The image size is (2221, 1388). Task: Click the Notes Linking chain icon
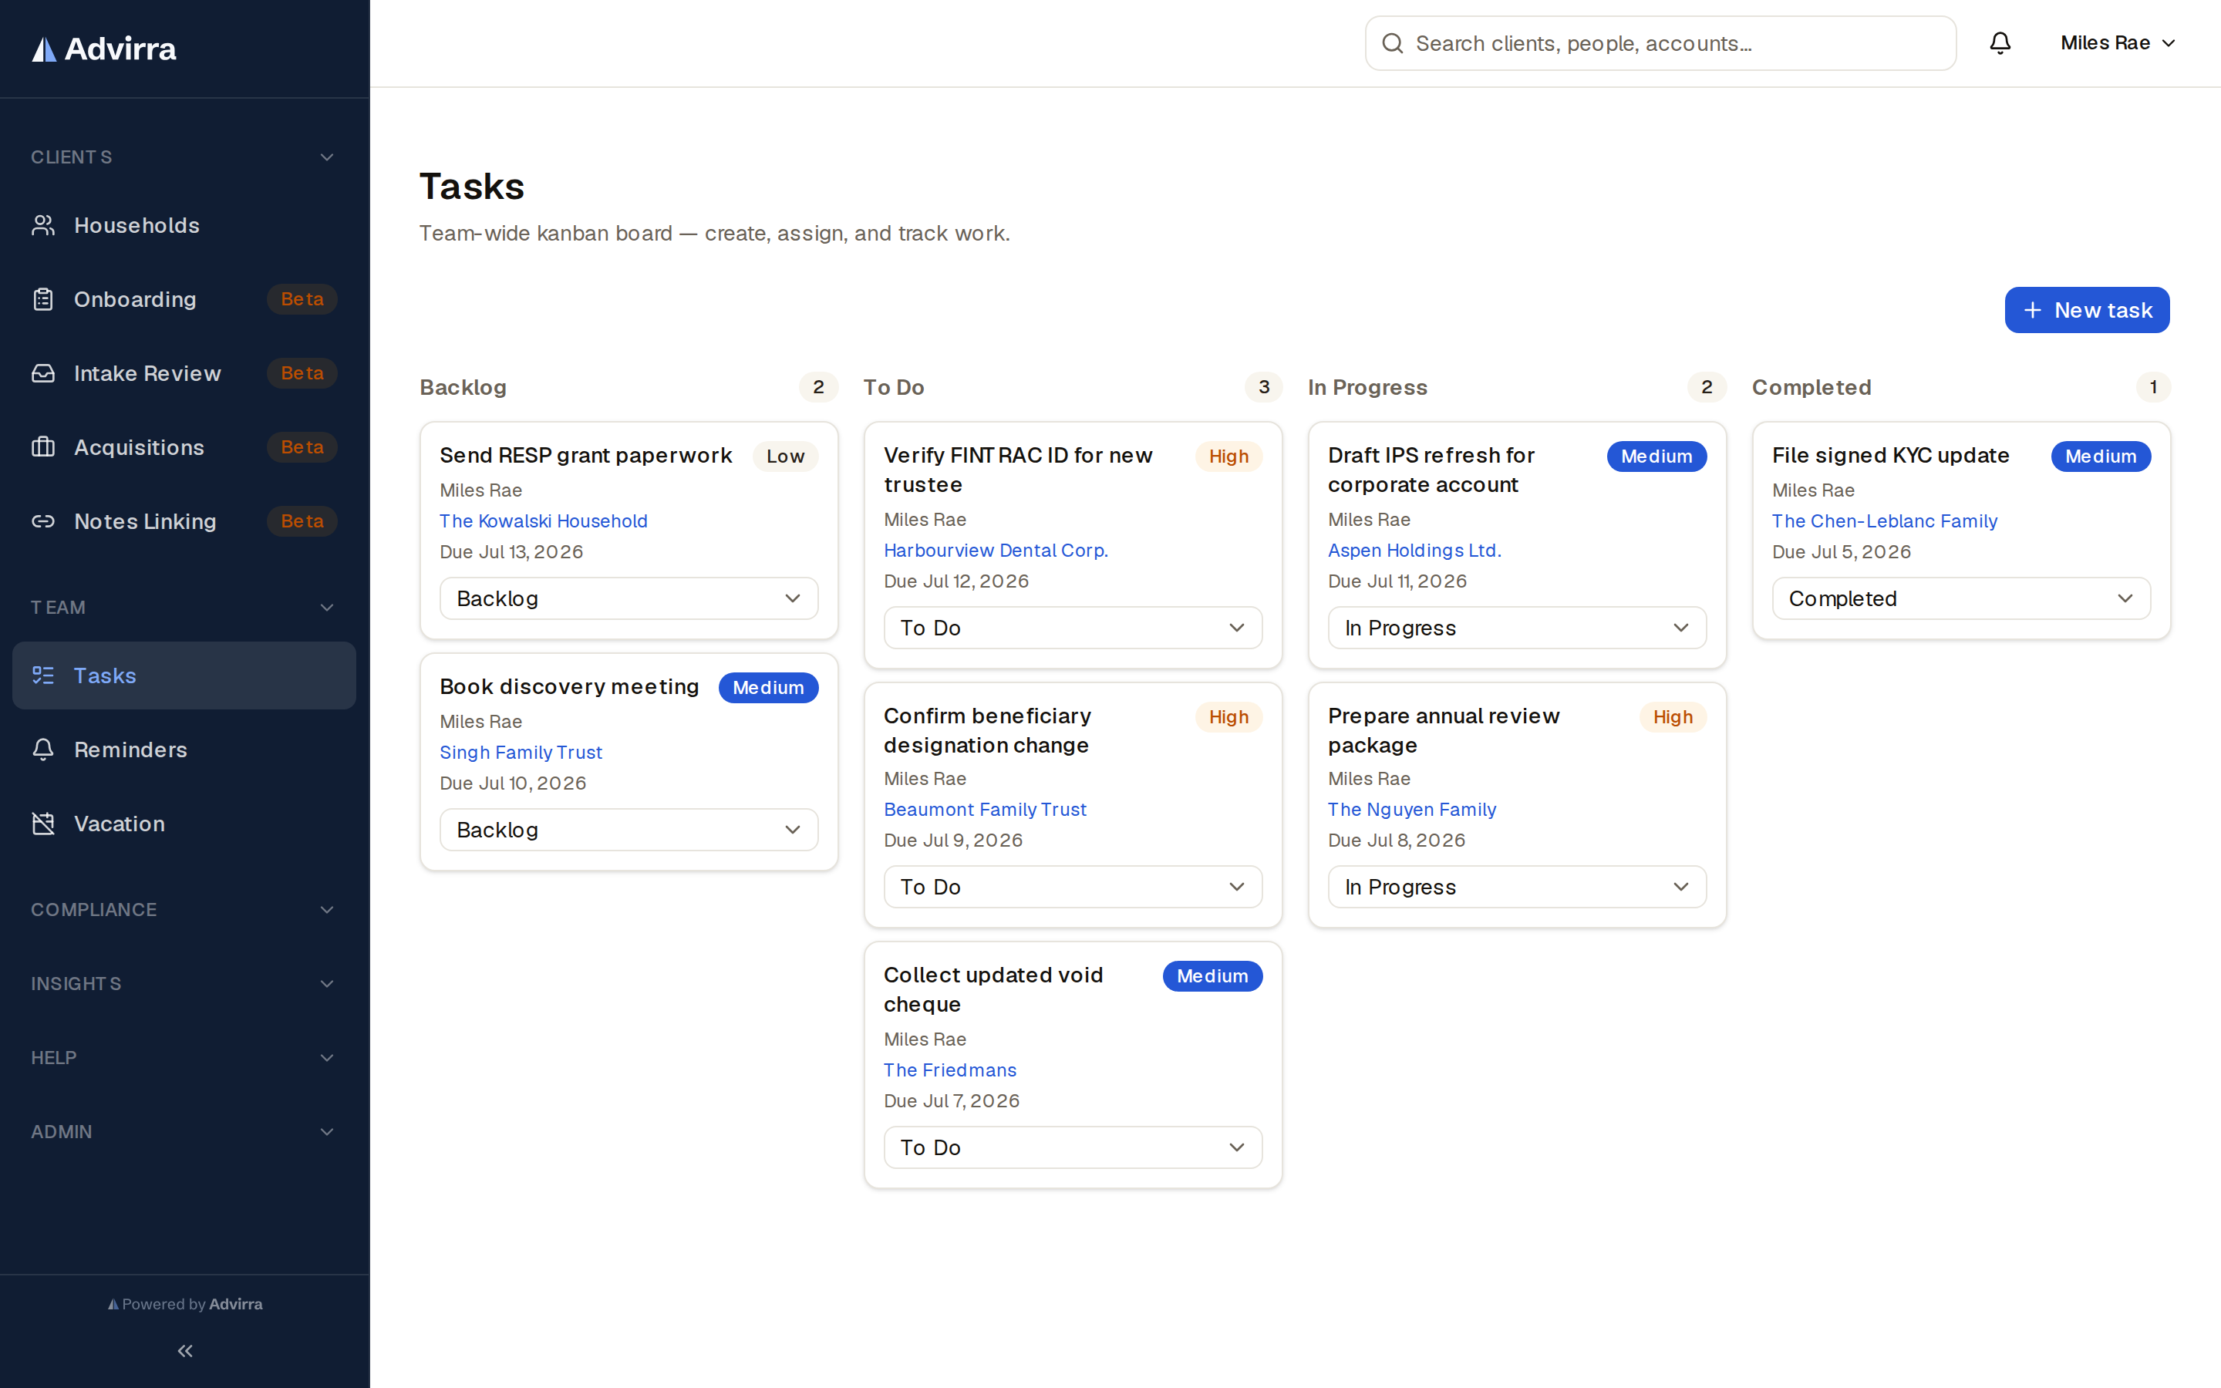[43, 521]
